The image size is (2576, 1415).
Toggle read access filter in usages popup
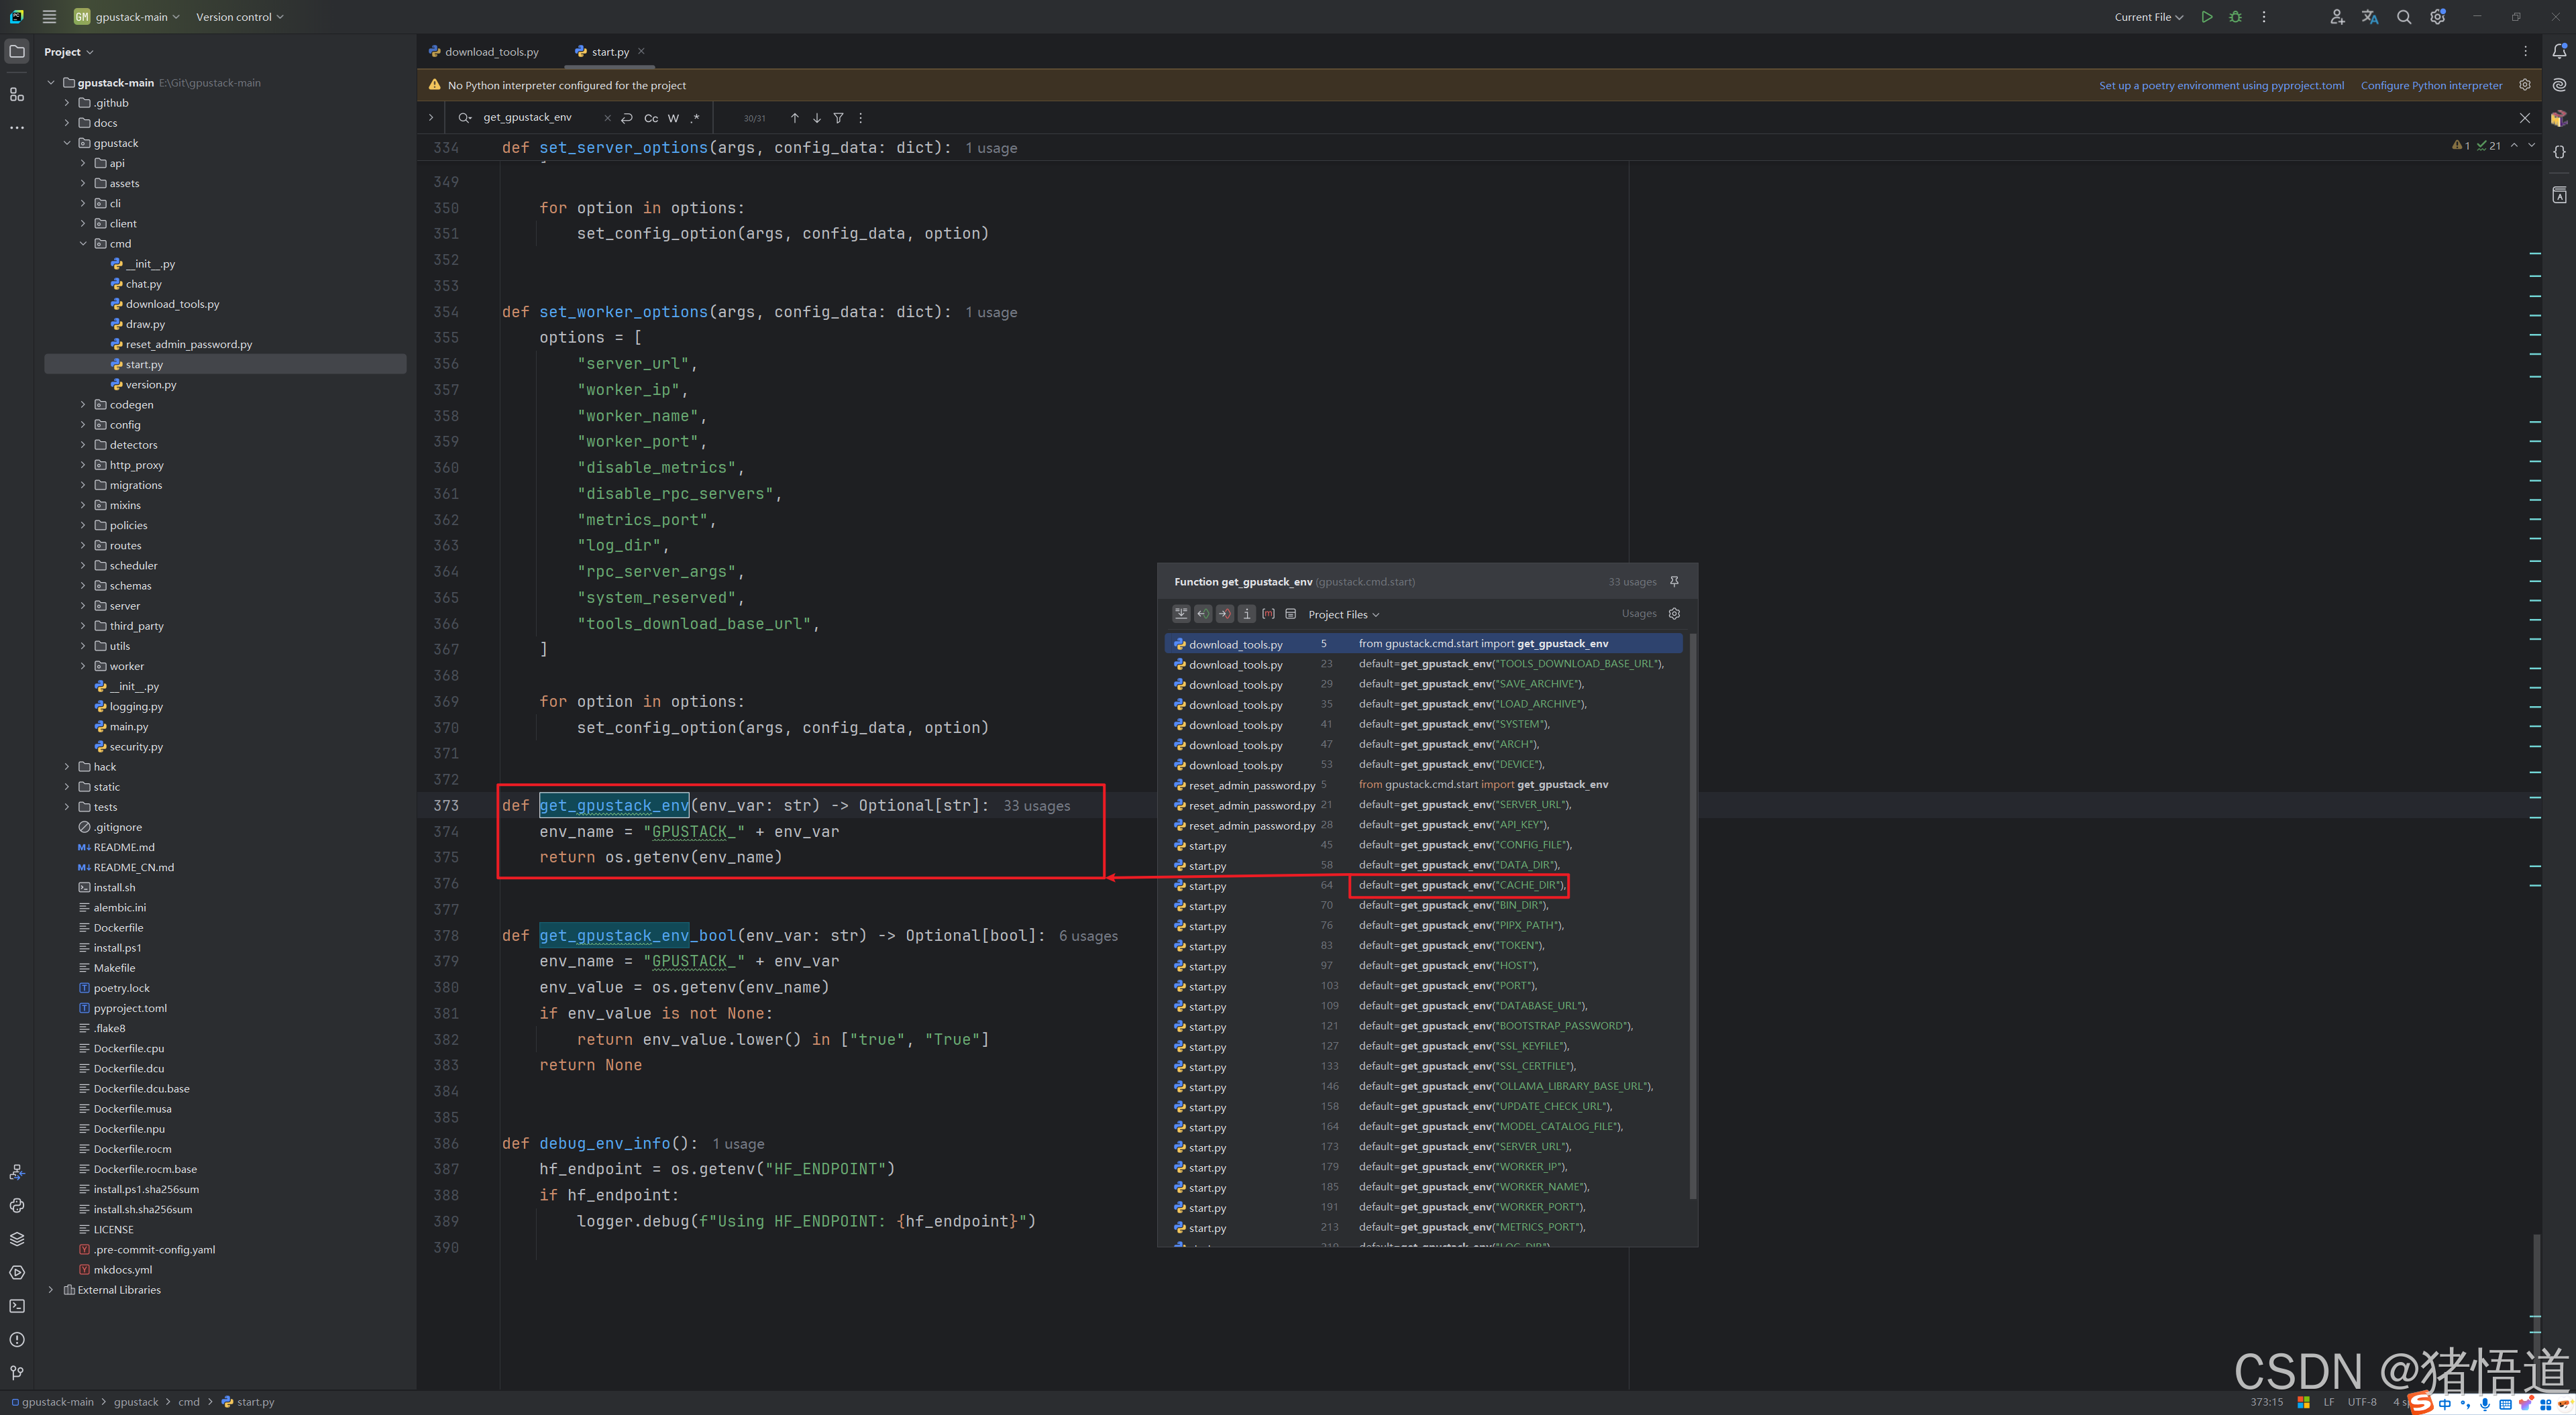(1203, 614)
